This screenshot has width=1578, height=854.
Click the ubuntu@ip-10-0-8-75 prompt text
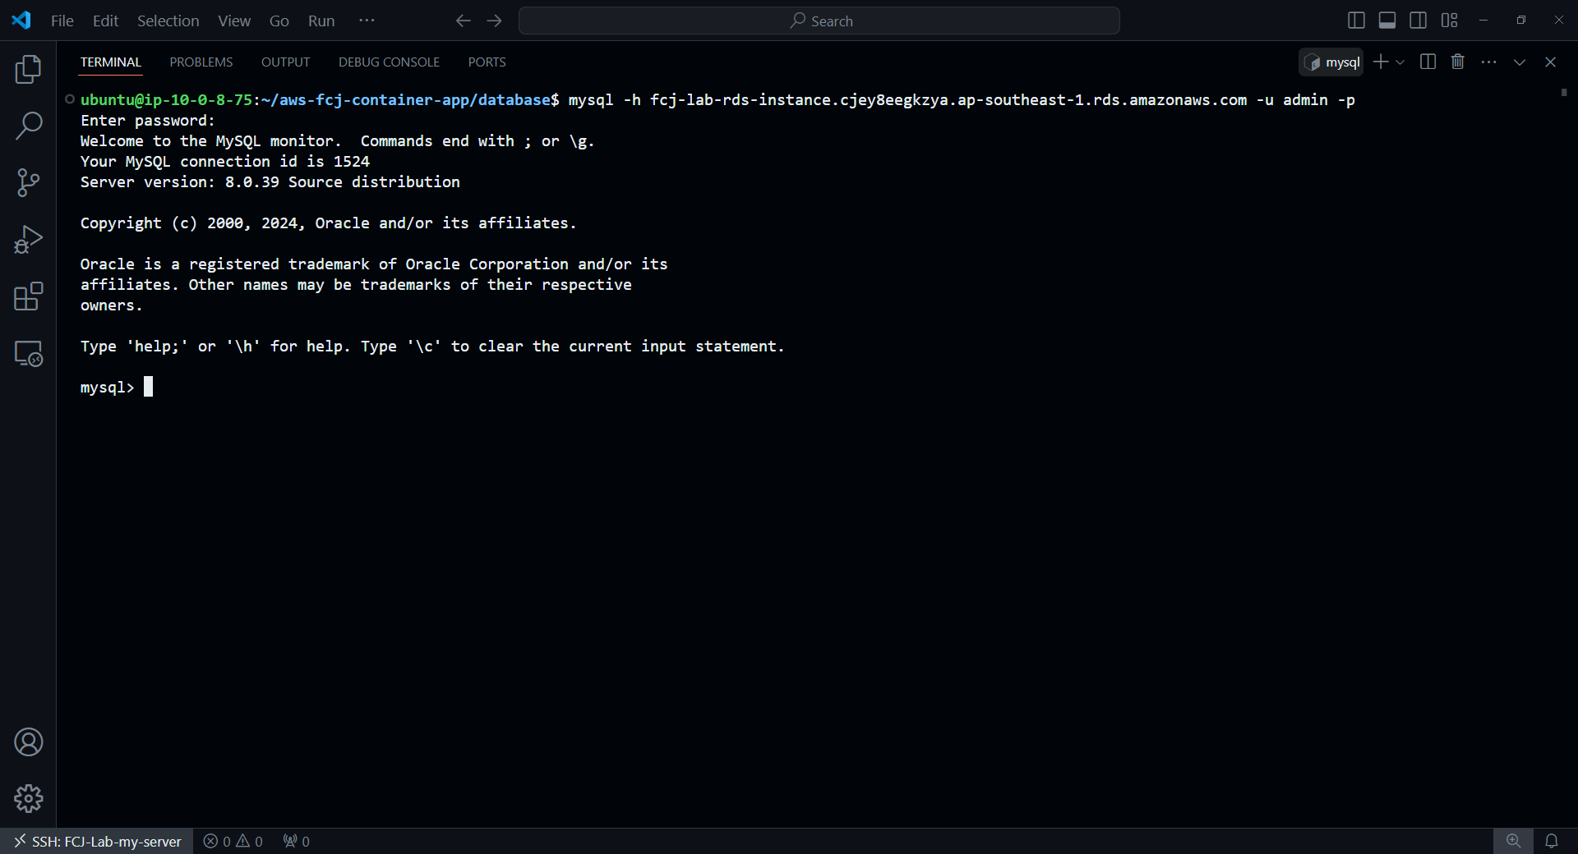(x=166, y=99)
